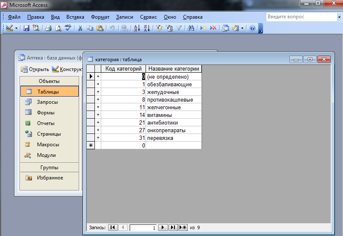Screen dimensions: 343x236
Task: Click the Filter by Form icon
Action: click(x=169, y=28)
